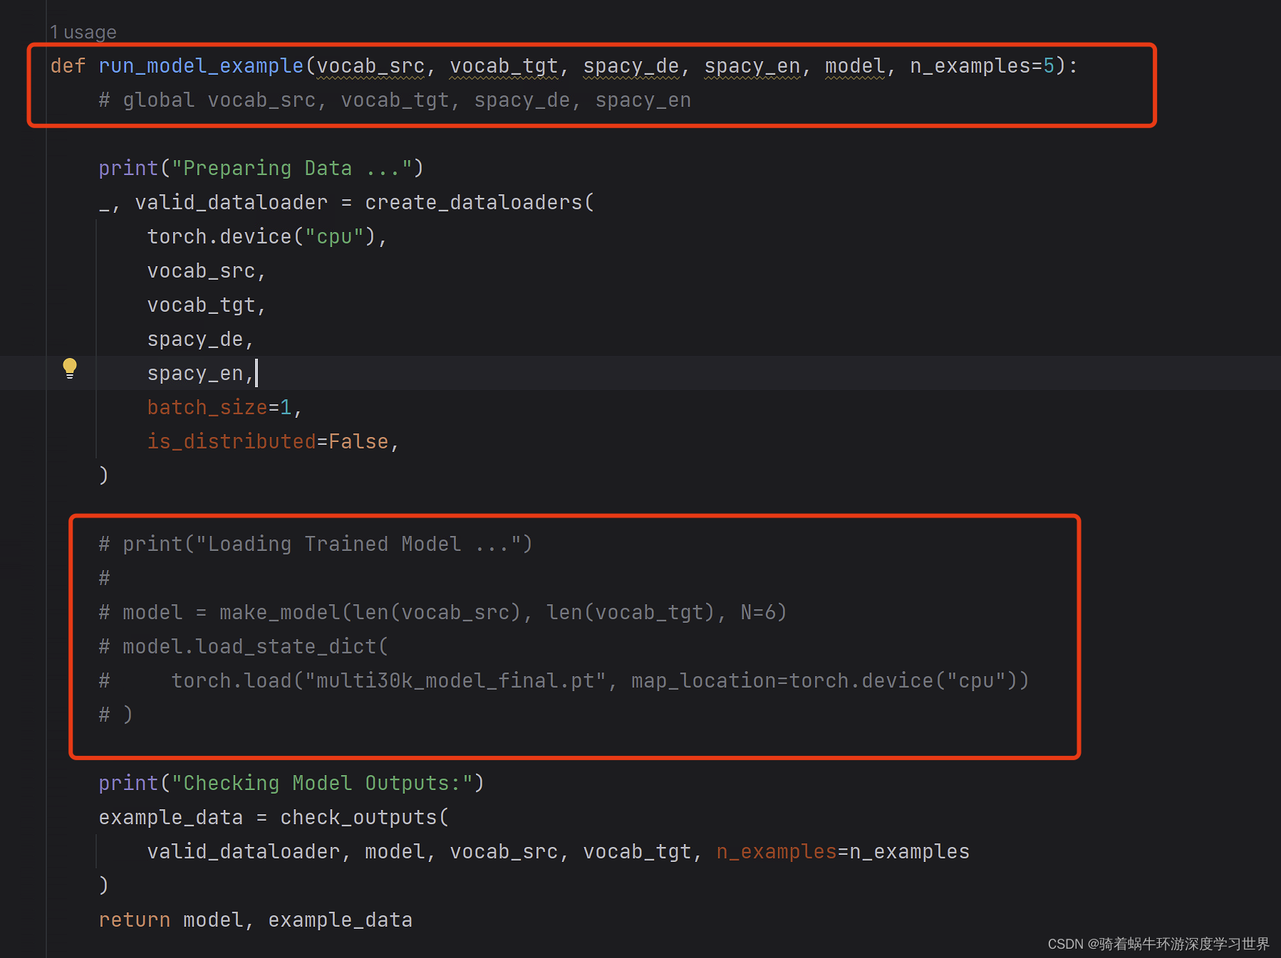This screenshot has height=958, width=1281.
Task: Click n_examples=5 default argument
Action: click(x=982, y=66)
